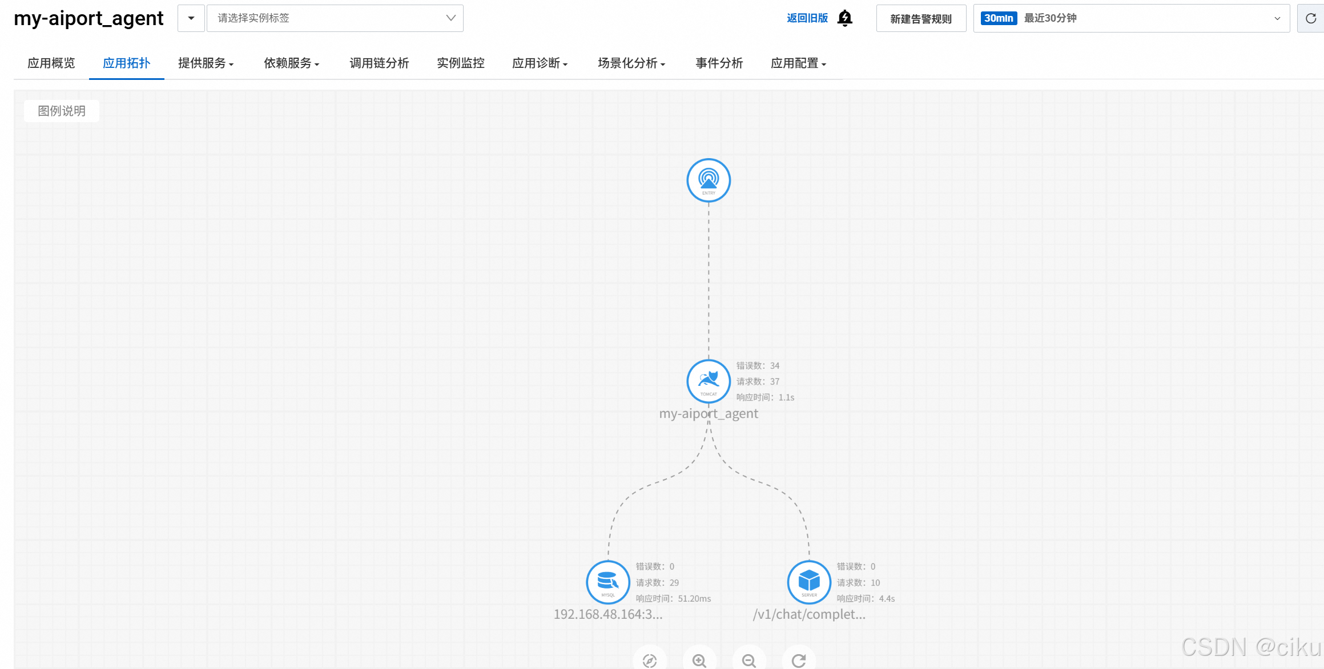The image size is (1324, 669).
Task: Click the 新建告警规则 button
Action: point(921,19)
